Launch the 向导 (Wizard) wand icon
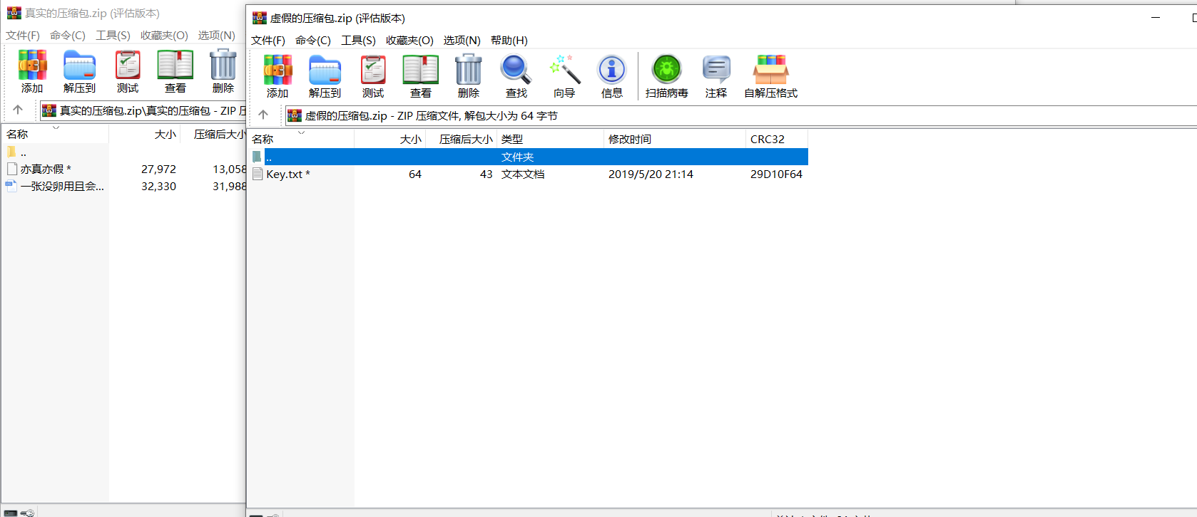The image size is (1197, 517). click(x=564, y=75)
